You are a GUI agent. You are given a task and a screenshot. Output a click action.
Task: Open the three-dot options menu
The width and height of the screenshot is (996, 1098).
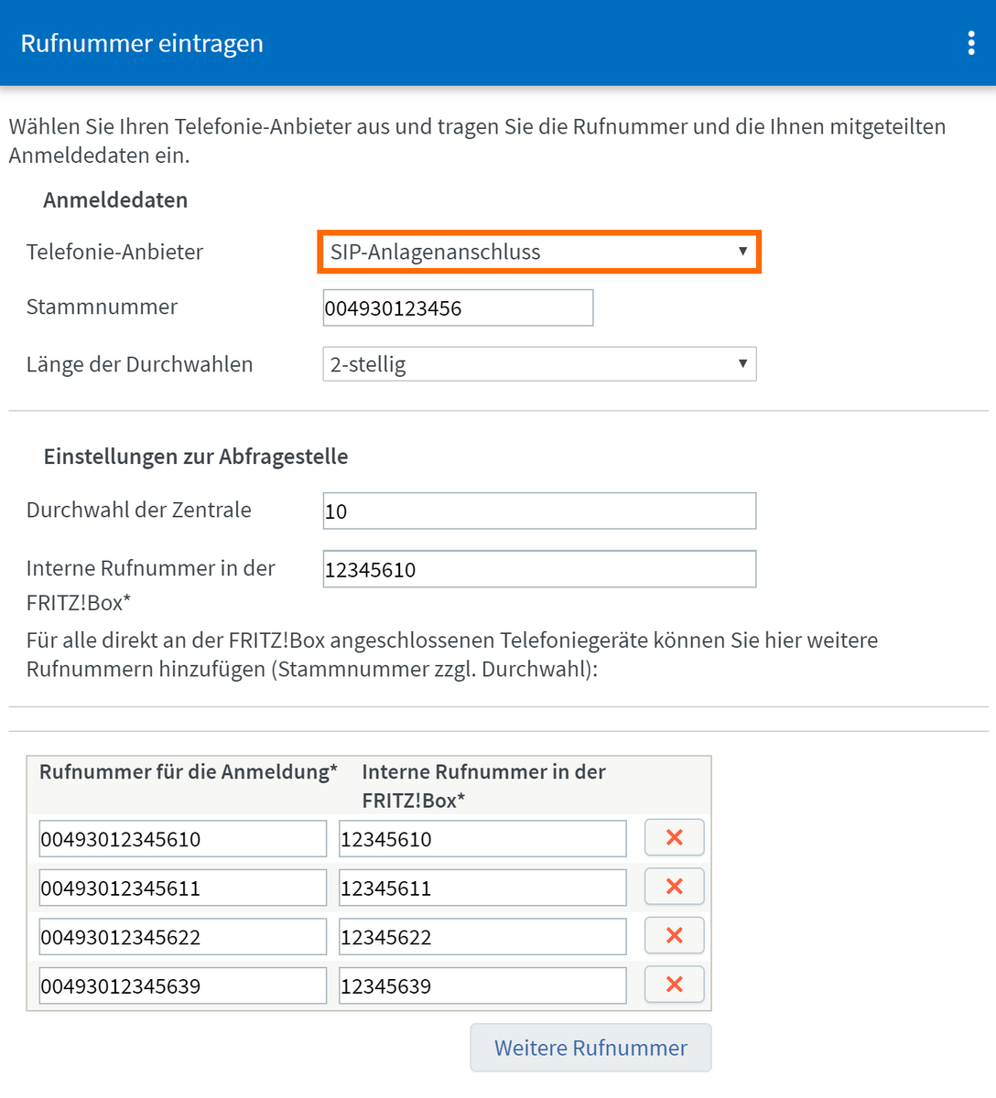click(971, 43)
